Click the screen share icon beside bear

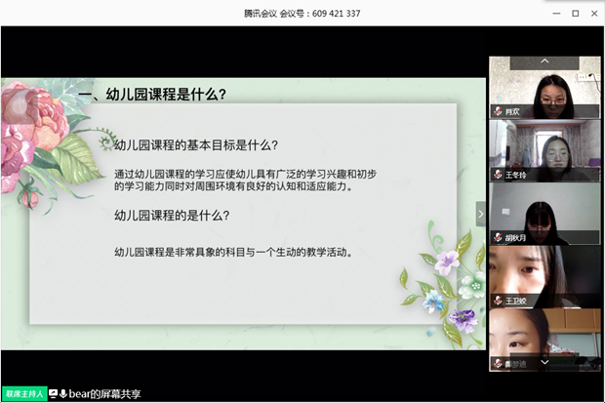(x=54, y=394)
